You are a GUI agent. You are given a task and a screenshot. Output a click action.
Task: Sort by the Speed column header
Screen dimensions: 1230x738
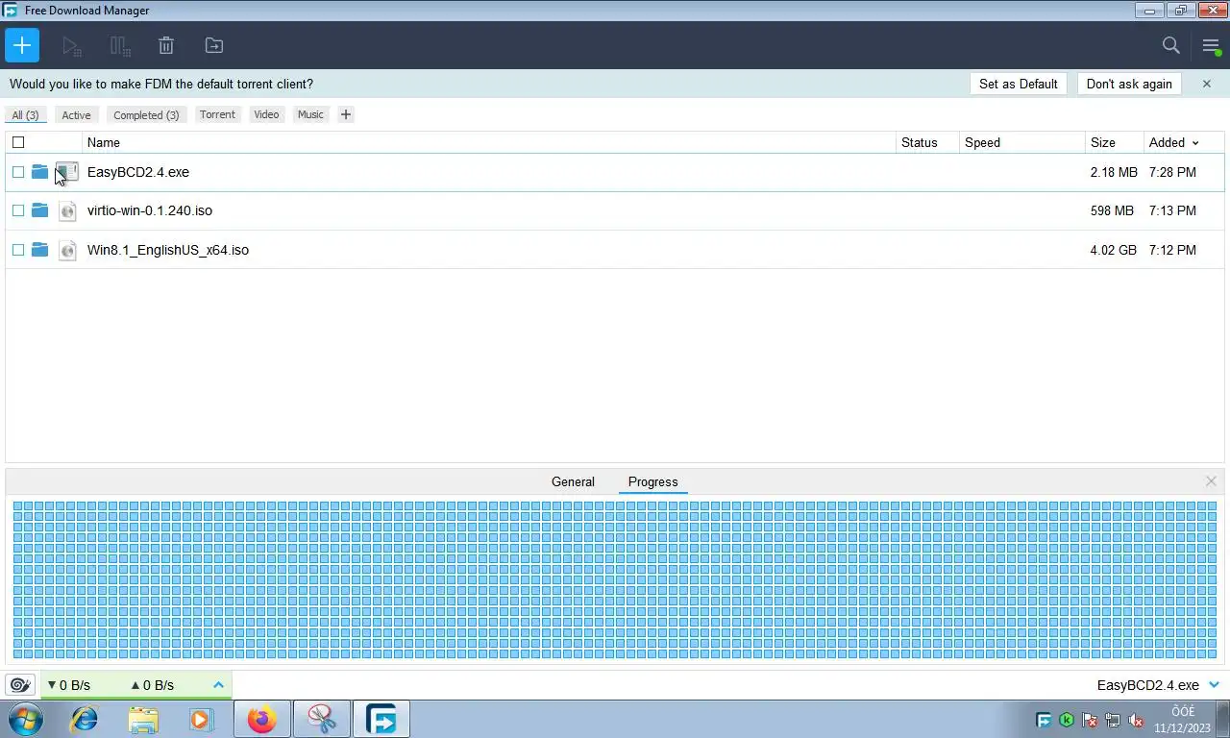coord(1021,142)
